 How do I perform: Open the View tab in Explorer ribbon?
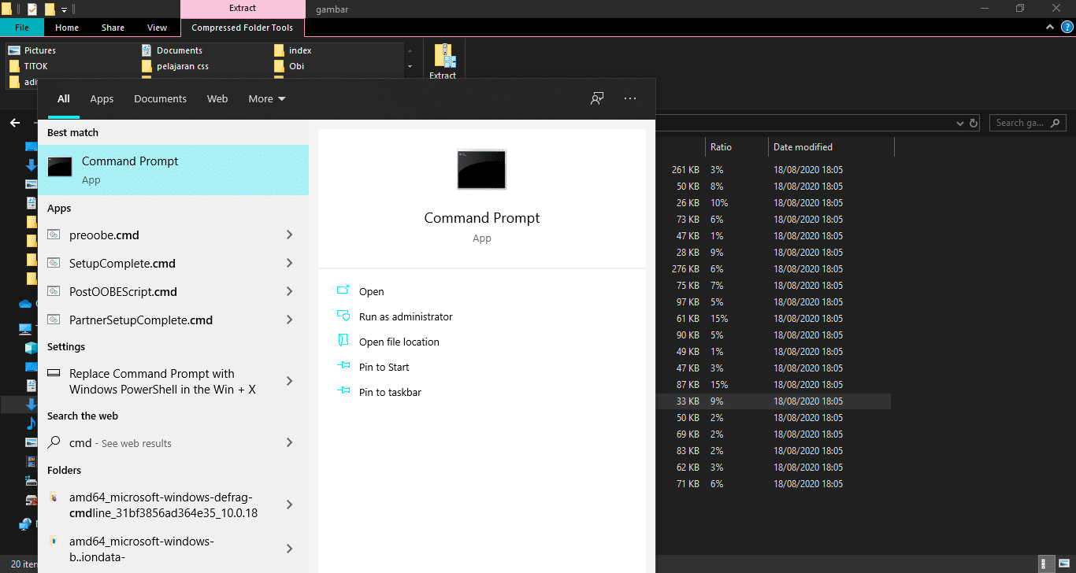pos(158,28)
